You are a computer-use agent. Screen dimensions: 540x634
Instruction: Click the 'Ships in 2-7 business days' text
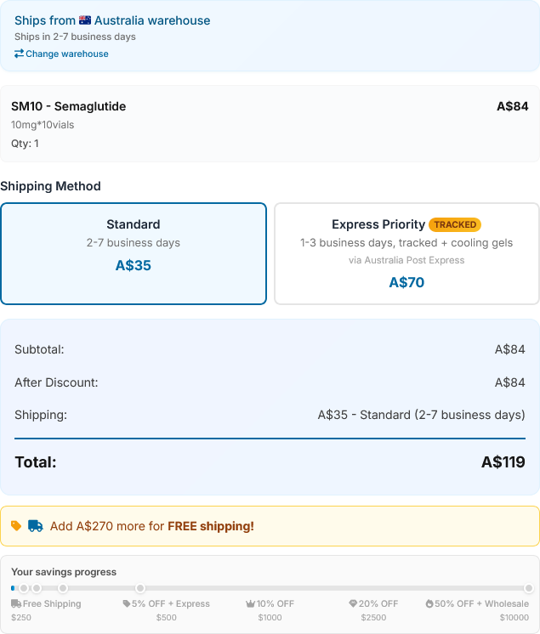(75, 37)
